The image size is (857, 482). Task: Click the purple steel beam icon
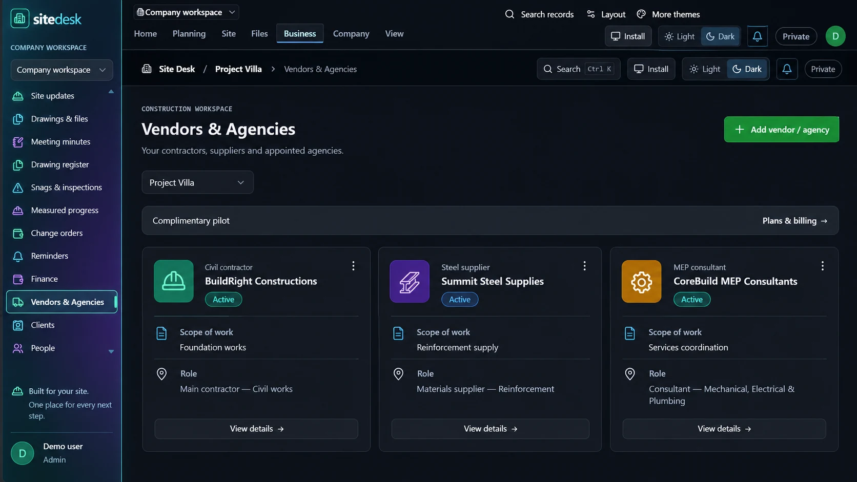pyautogui.click(x=410, y=281)
